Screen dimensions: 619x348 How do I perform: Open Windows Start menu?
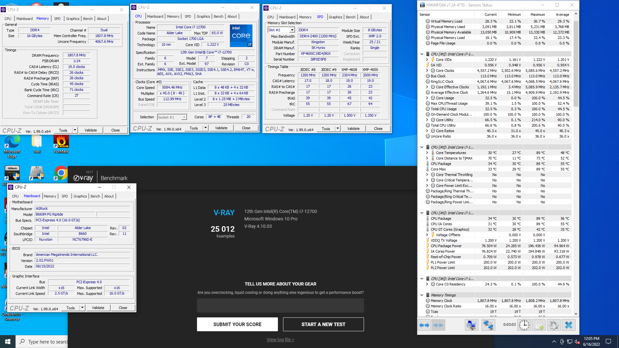[8, 342]
